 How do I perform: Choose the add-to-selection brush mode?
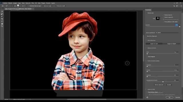[x=12, y=6]
